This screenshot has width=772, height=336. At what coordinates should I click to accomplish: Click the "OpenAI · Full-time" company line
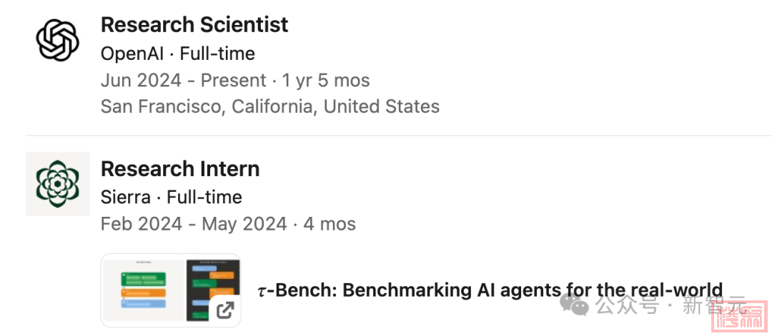(x=177, y=54)
